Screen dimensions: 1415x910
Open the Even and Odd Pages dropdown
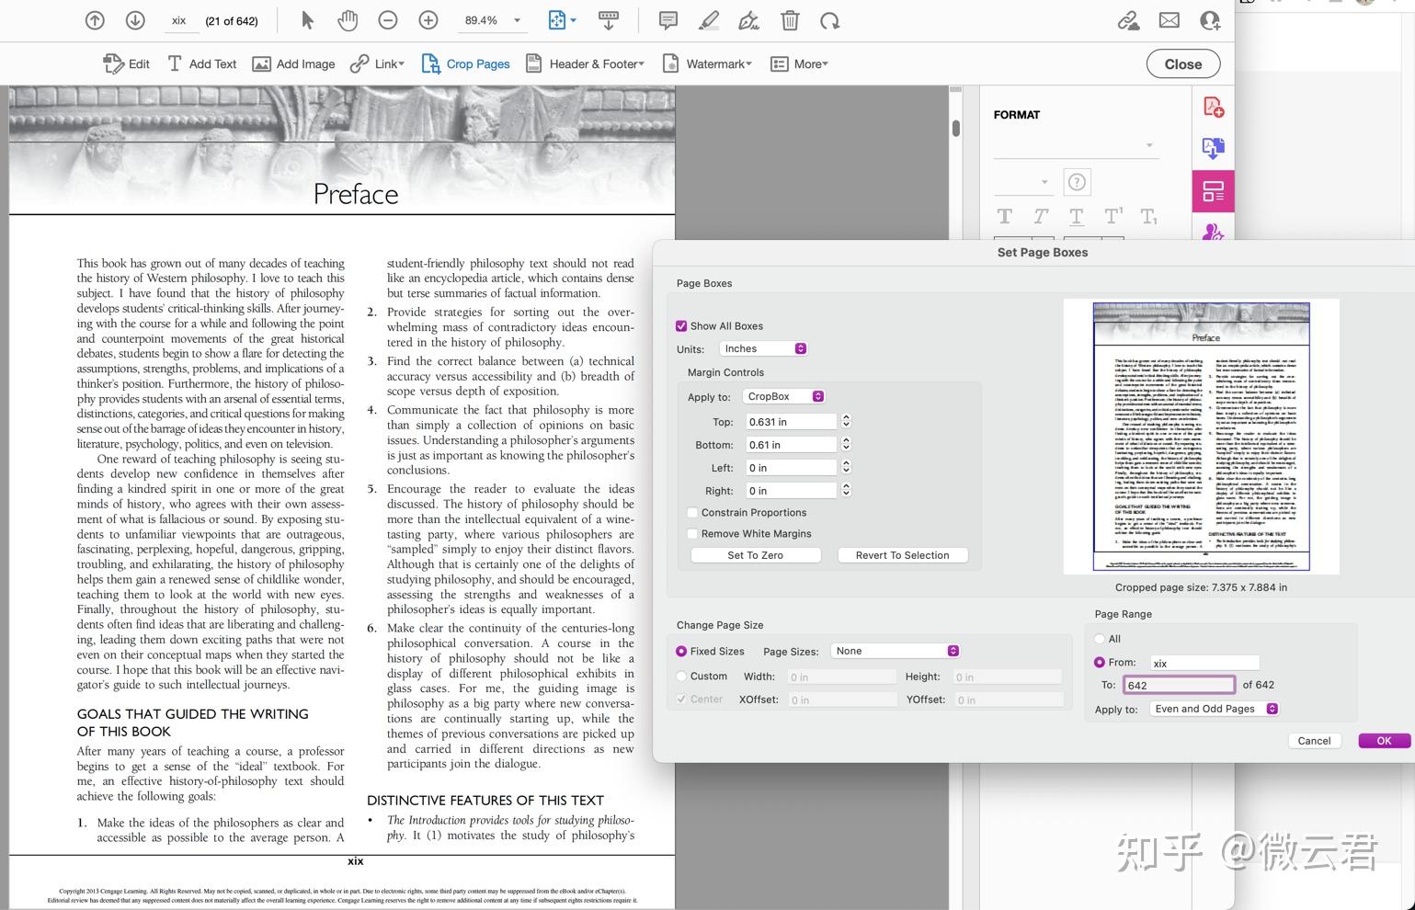point(1213,708)
